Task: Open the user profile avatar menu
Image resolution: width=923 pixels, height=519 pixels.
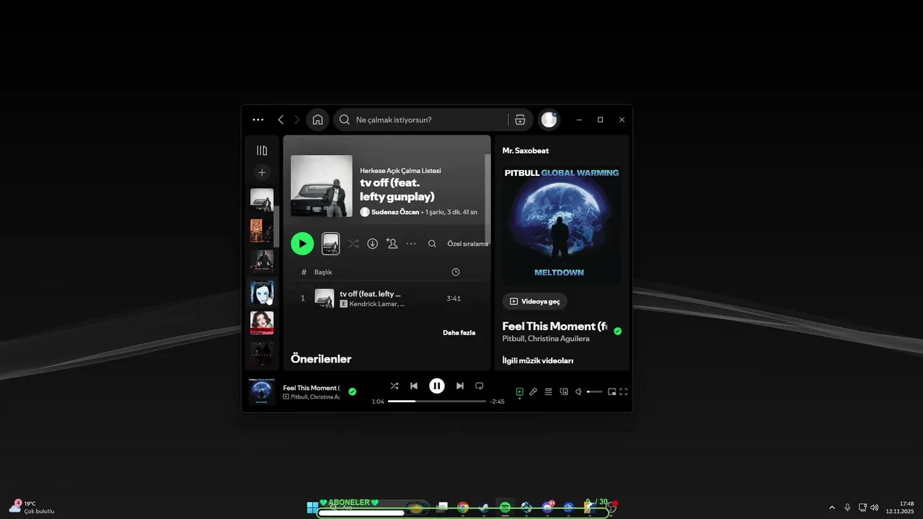Action: click(x=549, y=120)
